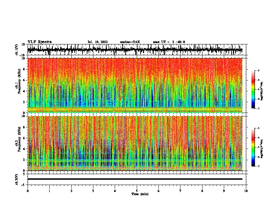Click the time axis tick label '8'
The width and height of the screenshot is (277, 214).
[x=202, y=191]
